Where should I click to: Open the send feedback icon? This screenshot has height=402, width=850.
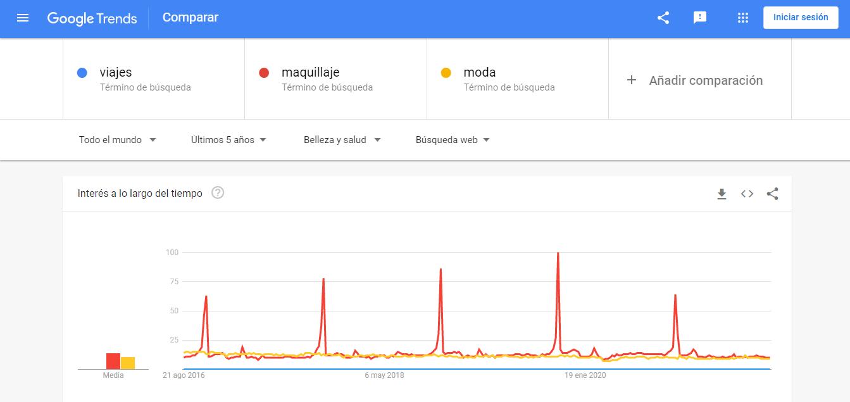click(700, 18)
